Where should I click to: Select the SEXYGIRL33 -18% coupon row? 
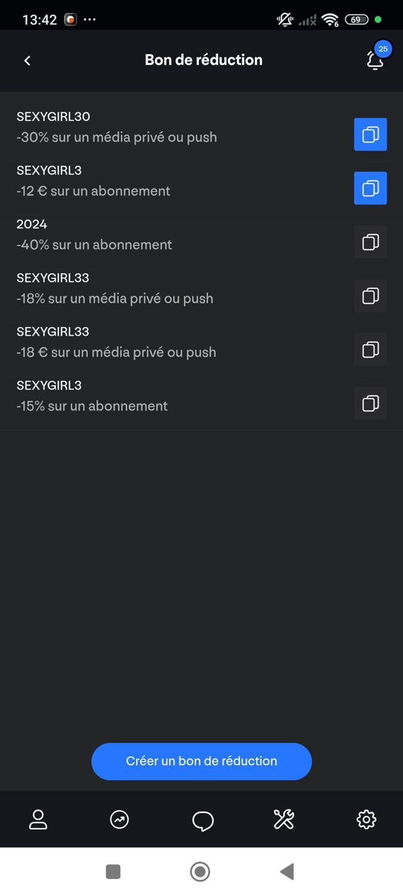pos(201,296)
